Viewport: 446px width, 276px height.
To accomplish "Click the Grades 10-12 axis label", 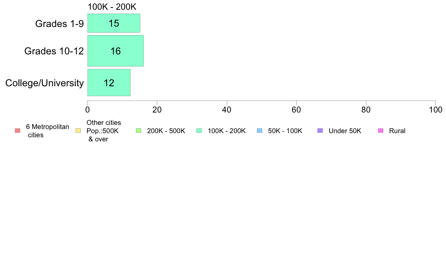I will pos(54,51).
